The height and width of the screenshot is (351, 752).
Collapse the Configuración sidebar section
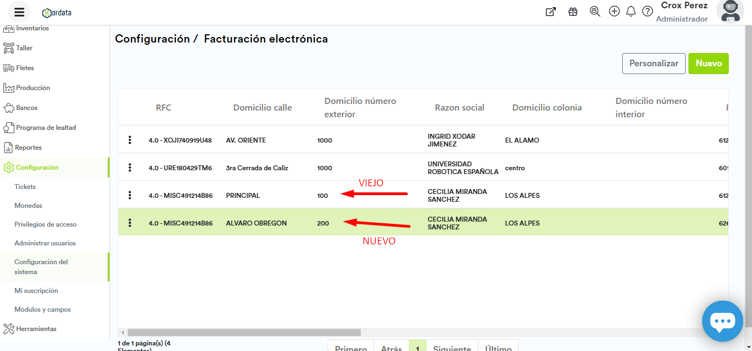37,167
